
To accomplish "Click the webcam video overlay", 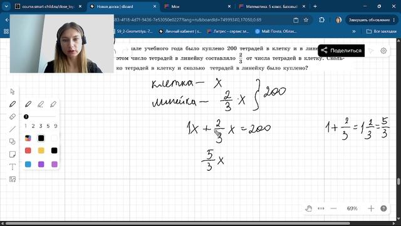I will point(62,43).
